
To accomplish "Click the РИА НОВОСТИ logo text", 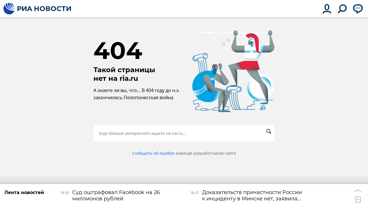I will 44,9.
